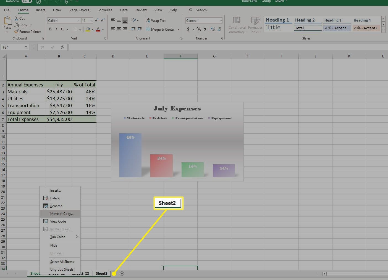Click the ribbon Search box
Image resolution: width=388 pixels, height=280 pixels.
click(x=201, y=10)
